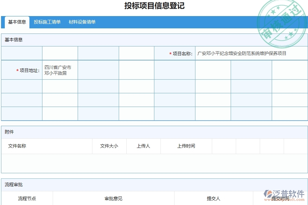308x205 pixels.
Task: Select the 基本信息 tab
Action: [x=16, y=22]
